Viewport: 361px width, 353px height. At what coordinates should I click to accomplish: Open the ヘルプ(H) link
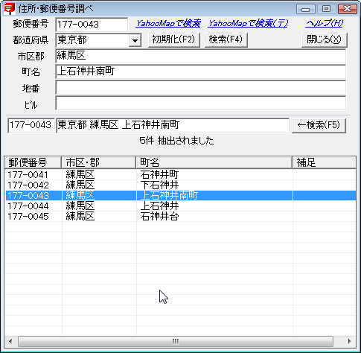[325, 24]
